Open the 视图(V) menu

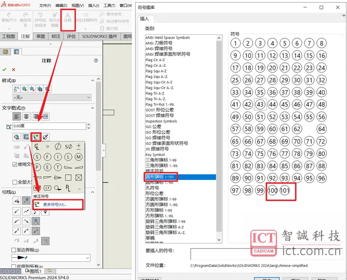pos(78,6)
